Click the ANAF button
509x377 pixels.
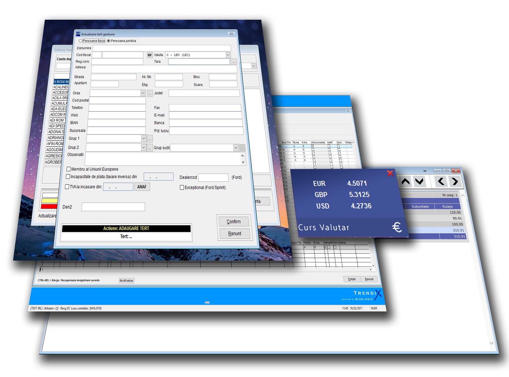point(142,187)
